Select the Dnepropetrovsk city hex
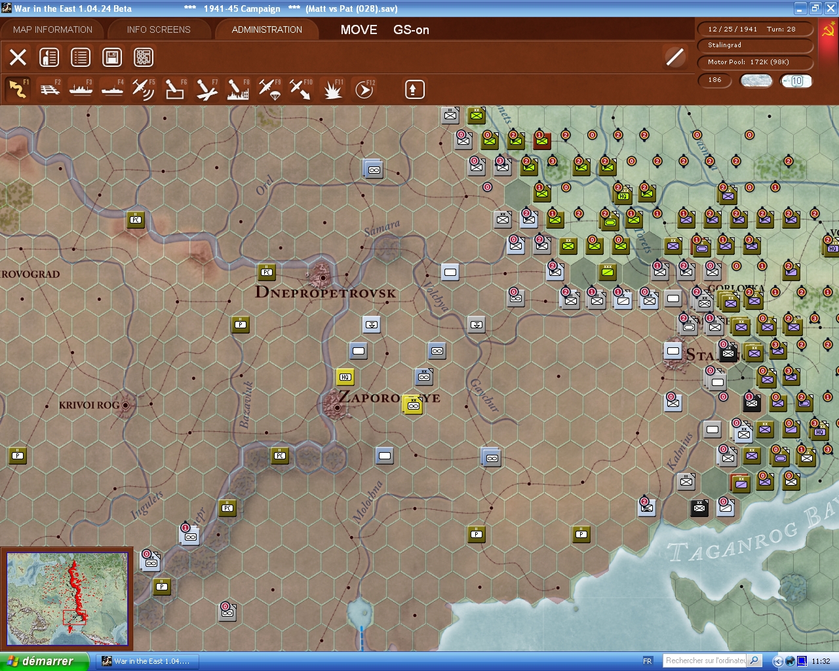Viewport: 839px width, 671px height. pyautogui.click(x=322, y=277)
